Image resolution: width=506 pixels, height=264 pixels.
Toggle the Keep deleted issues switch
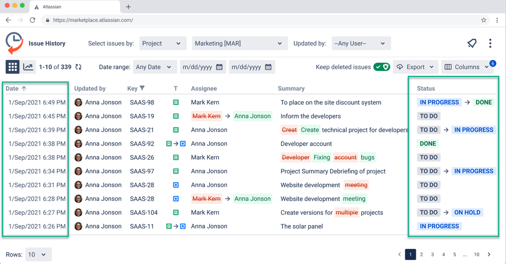pos(381,67)
